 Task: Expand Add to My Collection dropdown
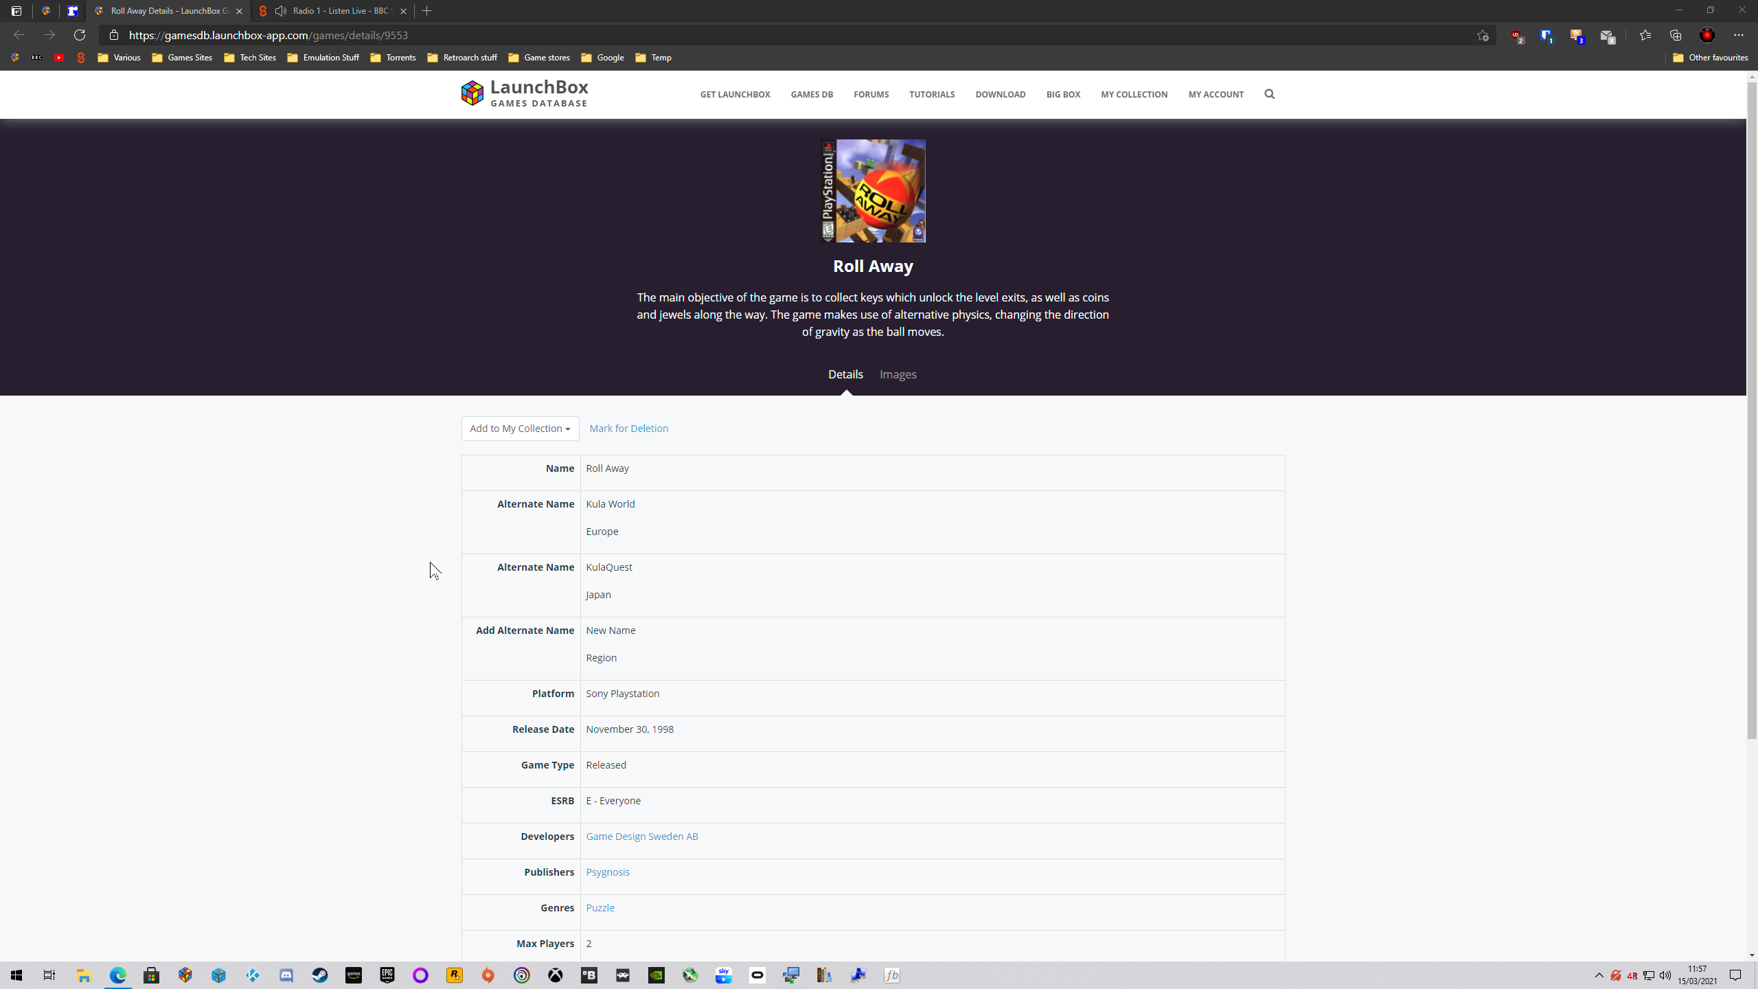coord(520,429)
